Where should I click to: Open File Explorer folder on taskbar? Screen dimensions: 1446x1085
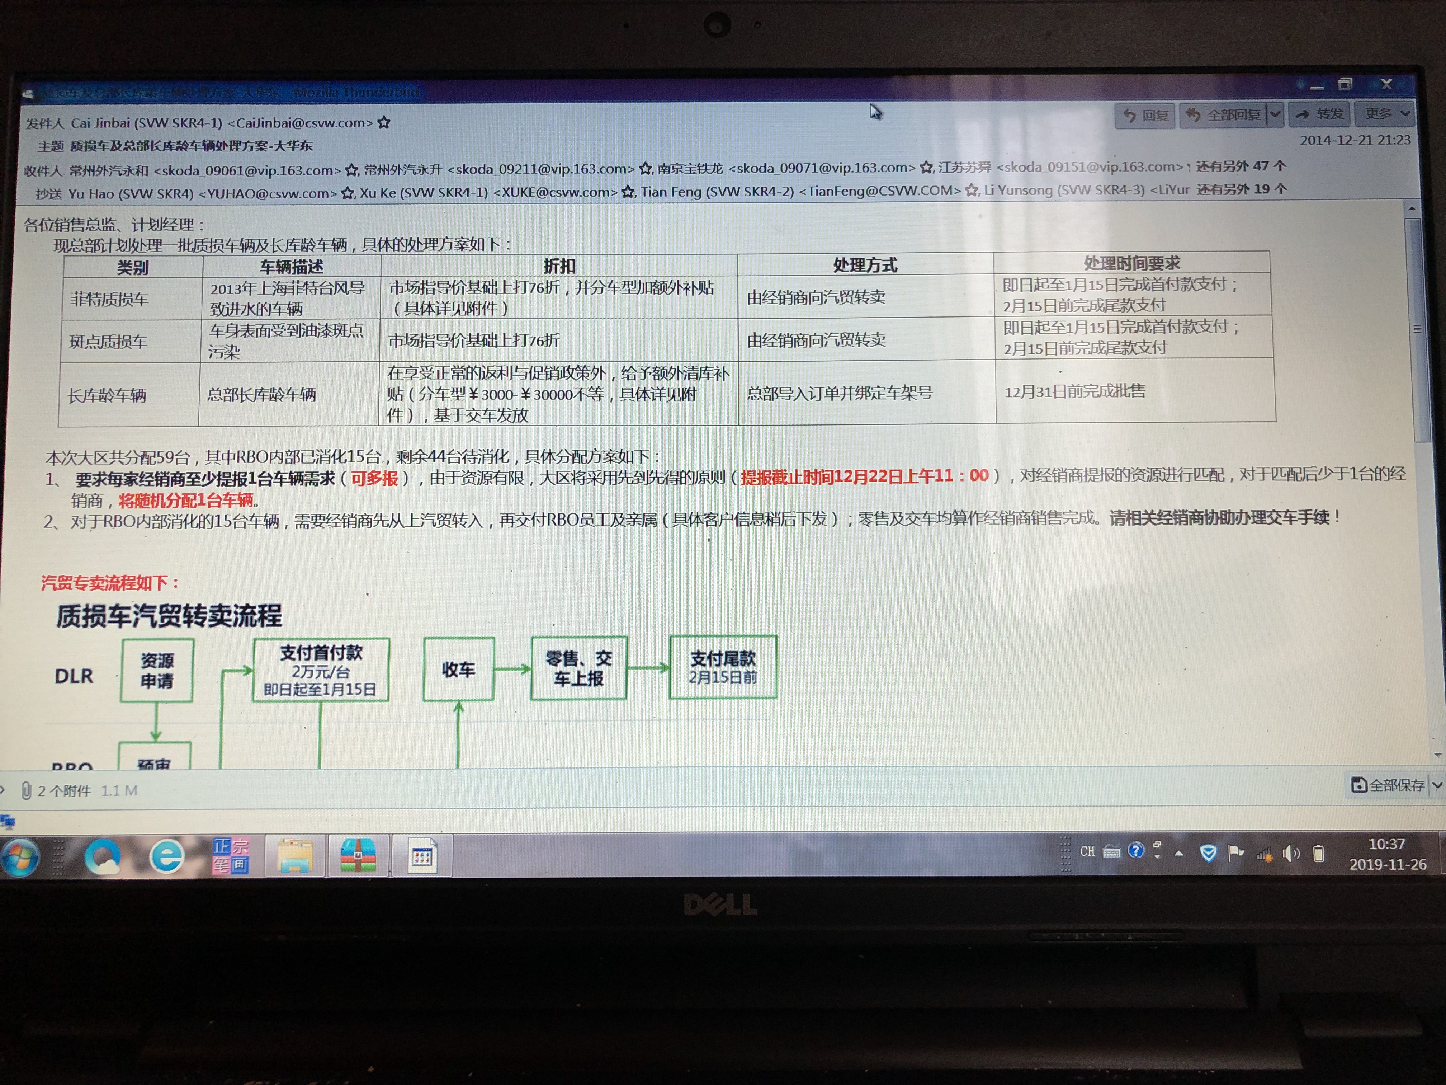(296, 855)
